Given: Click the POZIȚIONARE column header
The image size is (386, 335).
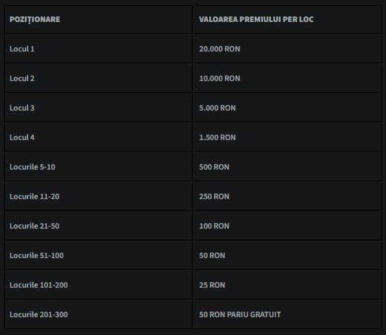Looking at the screenshot, I should click(x=34, y=19).
